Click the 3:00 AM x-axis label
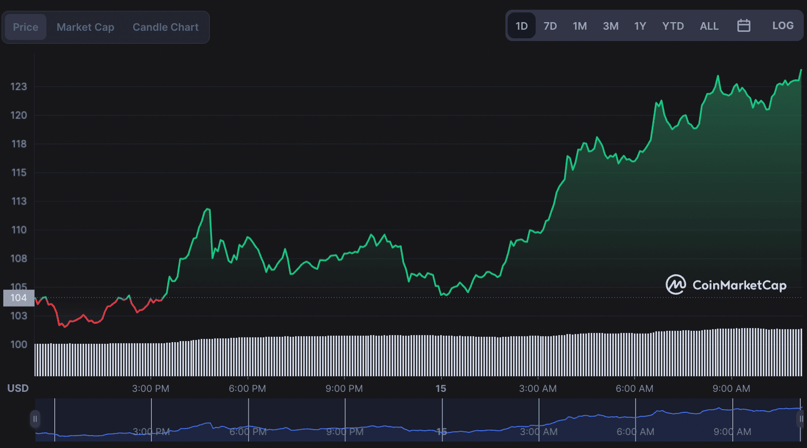The height and width of the screenshot is (448, 807). (x=538, y=389)
